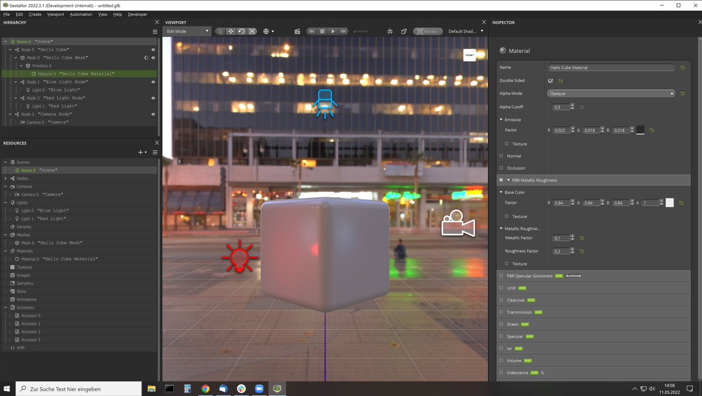Viewport: 702px width, 396px height.
Task: Open the Hierarchy panel hamburger menu
Action: 154,32
